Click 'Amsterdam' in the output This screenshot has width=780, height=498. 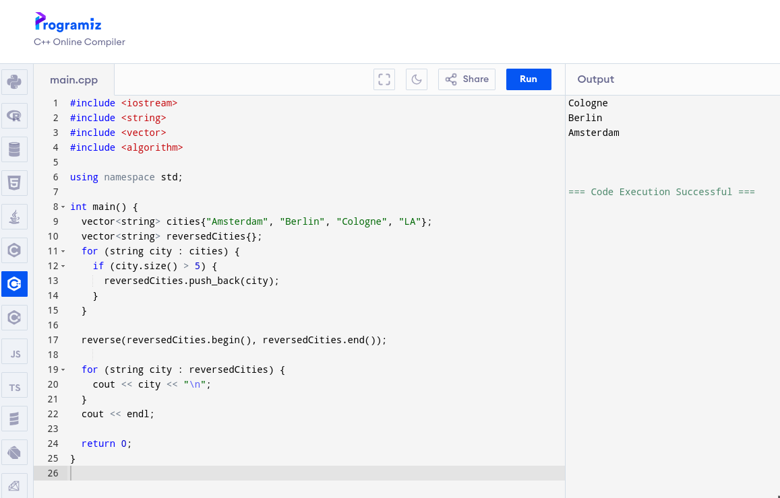pyautogui.click(x=594, y=133)
